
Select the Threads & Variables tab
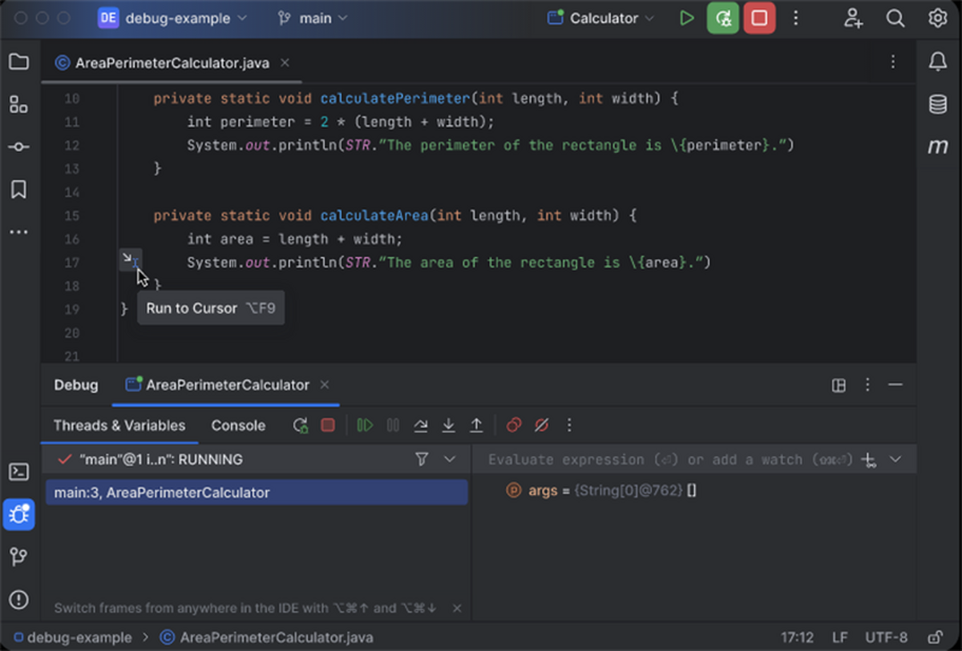click(119, 425)
